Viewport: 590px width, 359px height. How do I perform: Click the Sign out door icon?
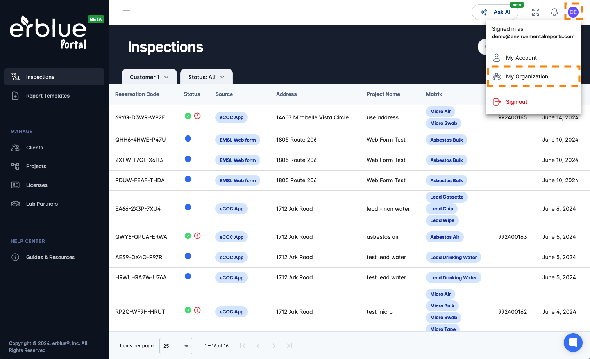click(497, 102)
